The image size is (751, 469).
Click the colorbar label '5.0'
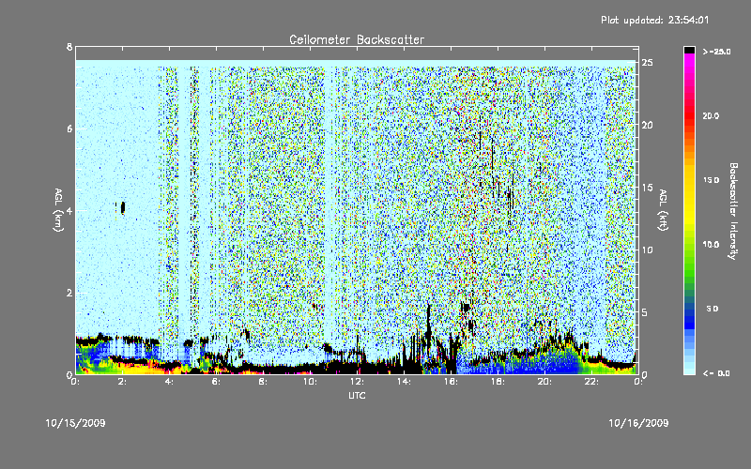point(713,309)
